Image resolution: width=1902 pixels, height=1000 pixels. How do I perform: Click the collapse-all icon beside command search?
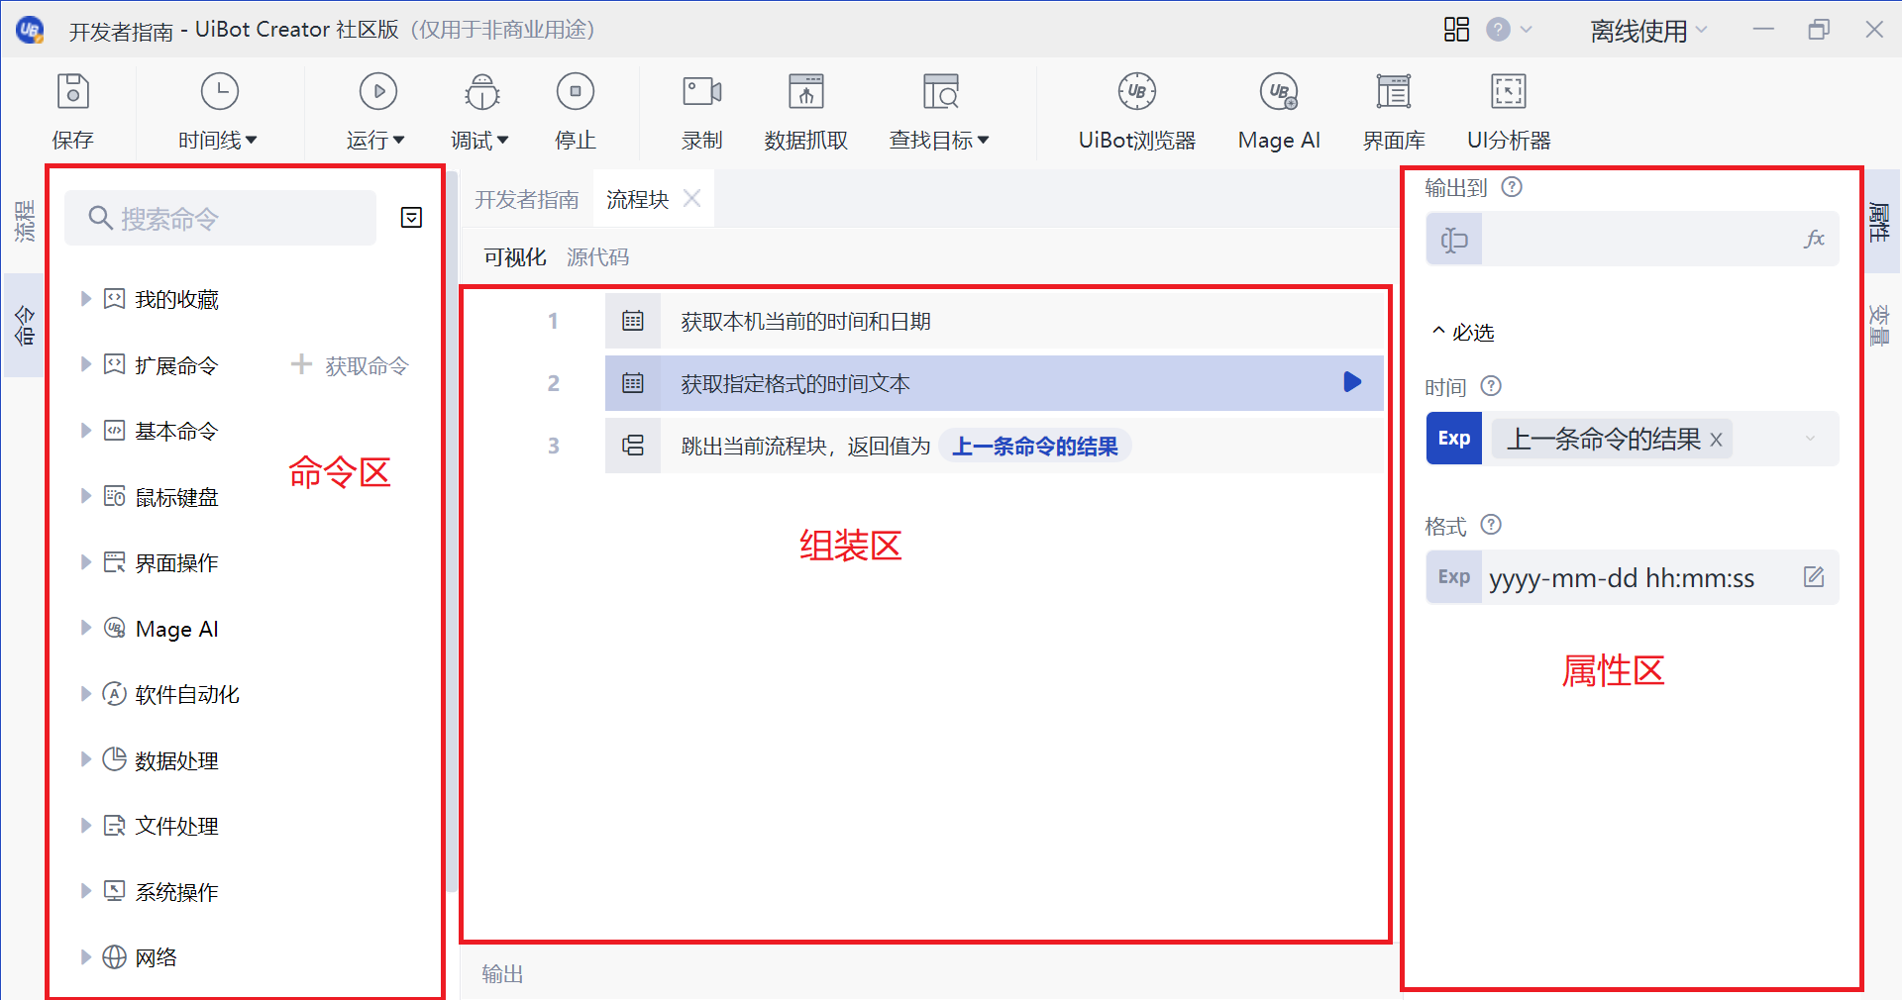[x=411, y=218]
